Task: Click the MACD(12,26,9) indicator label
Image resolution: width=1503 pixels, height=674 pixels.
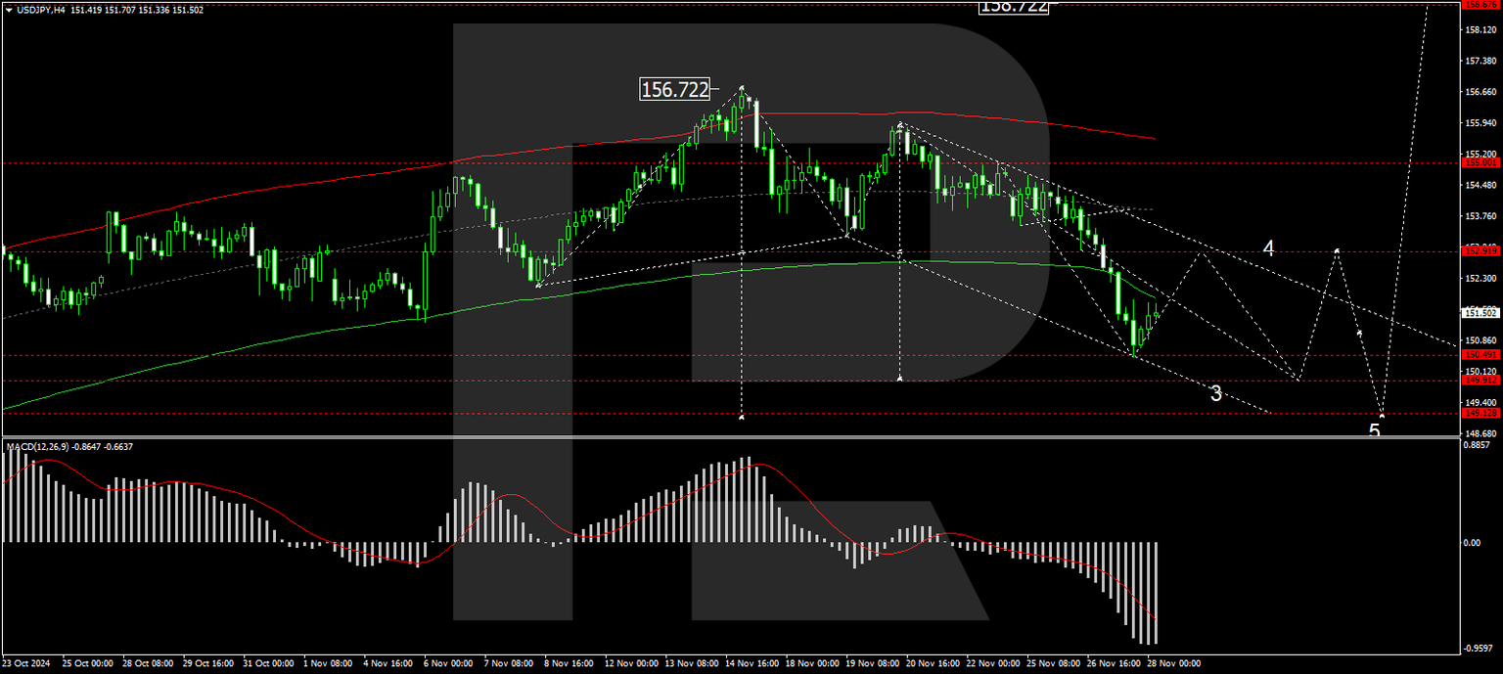Action: tap(46, 447)
